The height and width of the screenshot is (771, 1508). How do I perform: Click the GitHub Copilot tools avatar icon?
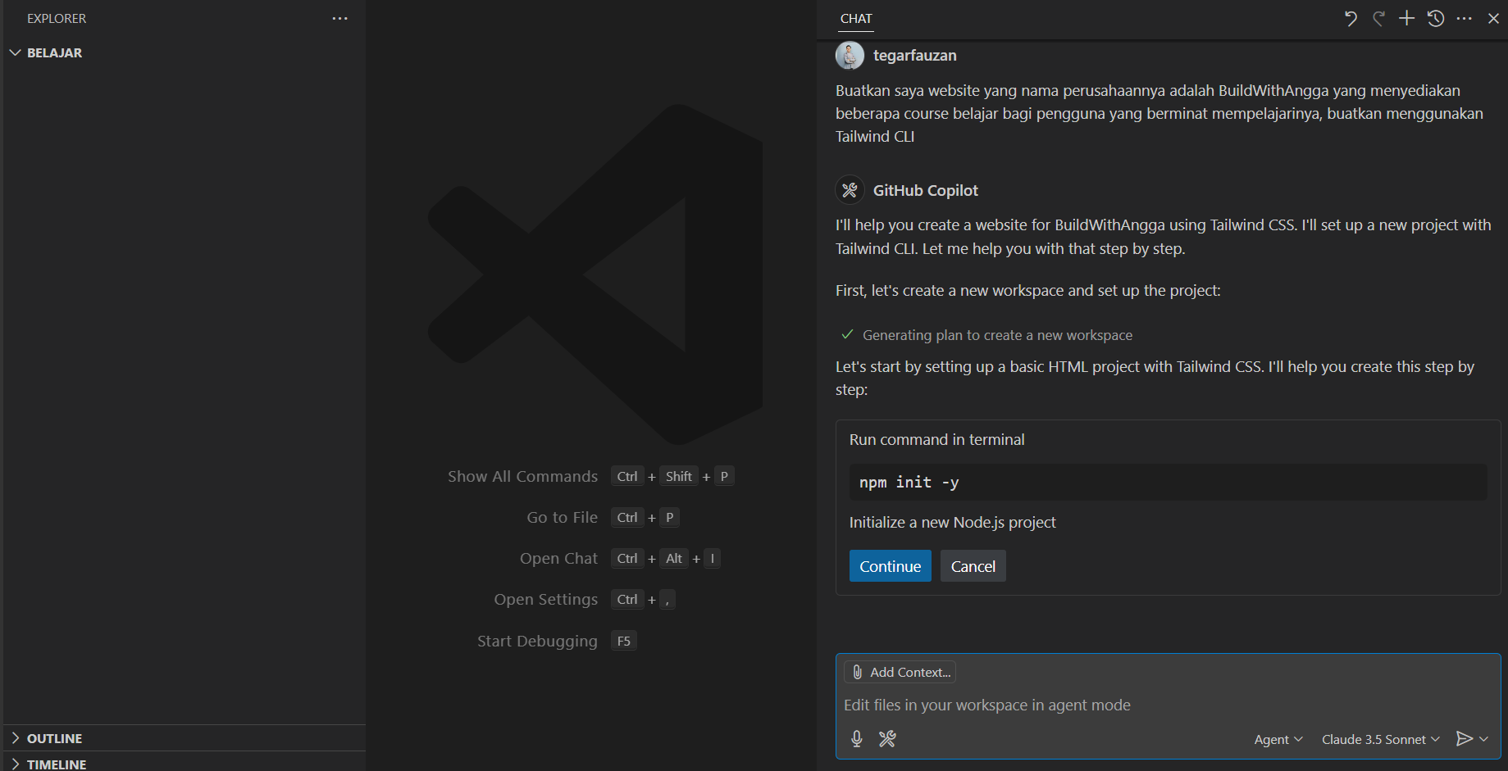point(850,190)
